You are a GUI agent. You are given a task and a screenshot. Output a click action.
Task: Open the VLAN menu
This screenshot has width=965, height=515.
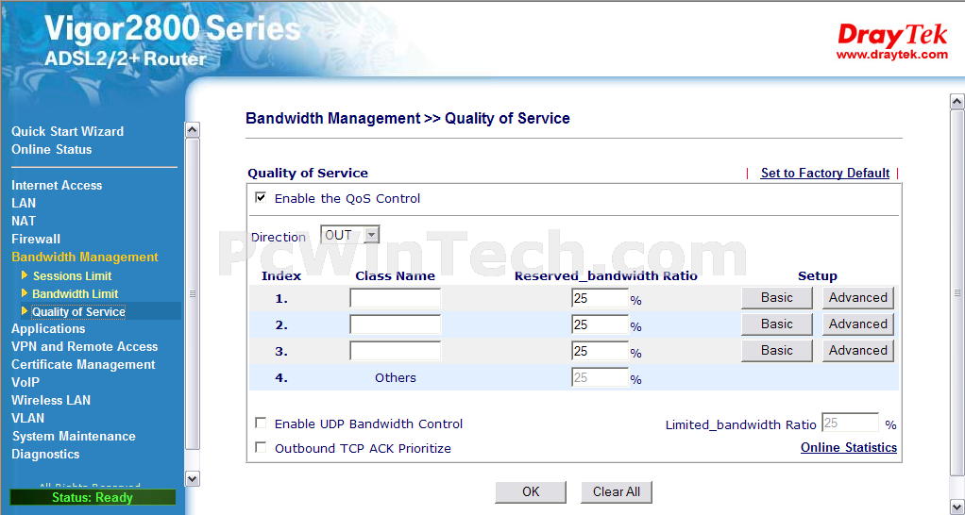(27, 418)
